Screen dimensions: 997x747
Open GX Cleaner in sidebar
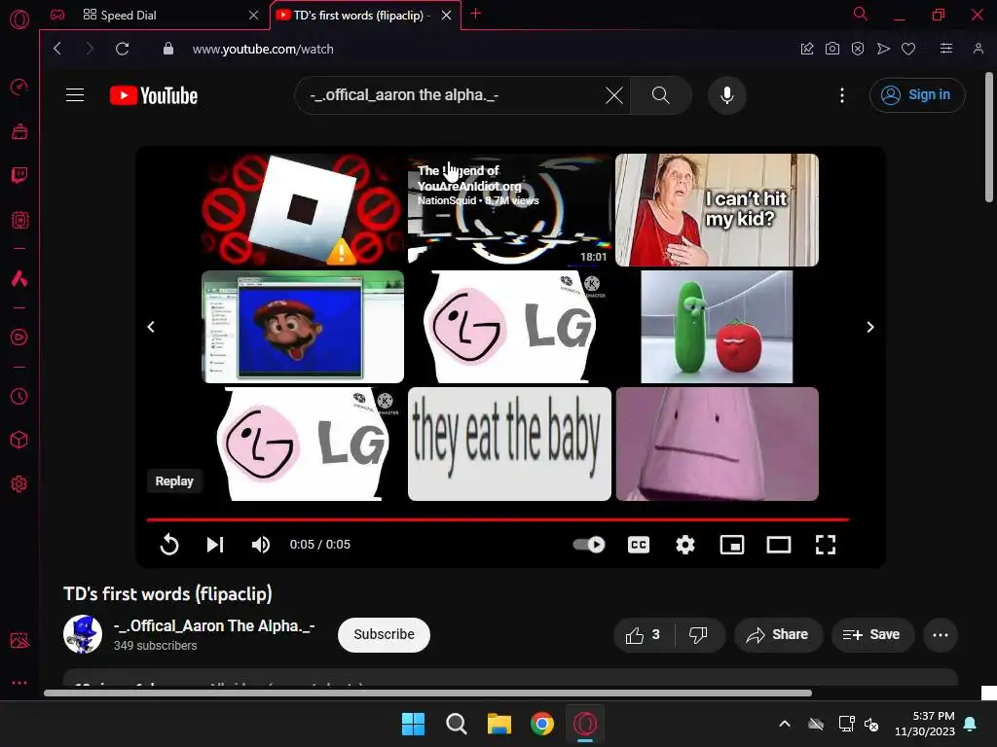pos(19,131)
